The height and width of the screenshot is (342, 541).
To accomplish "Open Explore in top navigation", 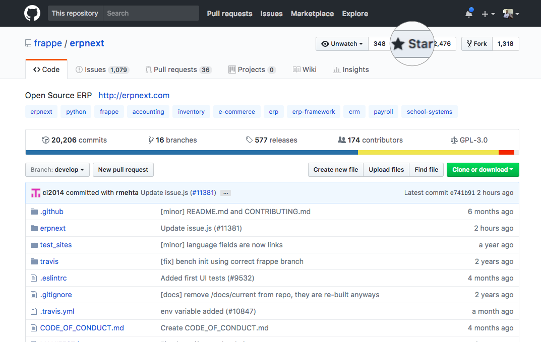I will click(355, 14).
